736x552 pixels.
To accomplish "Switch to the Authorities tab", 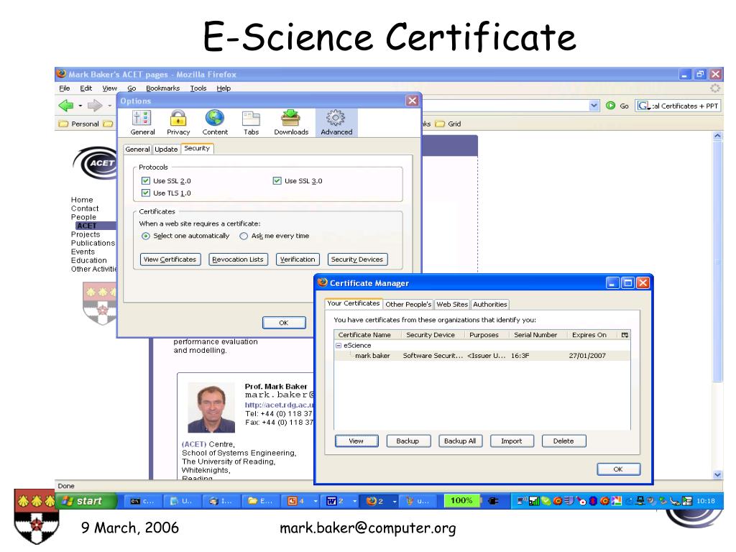I will click(x=490, y=304).
